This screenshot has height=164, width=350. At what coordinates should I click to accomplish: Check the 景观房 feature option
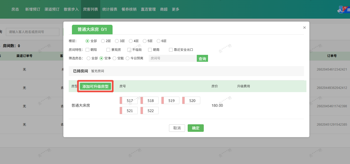click(108, 50)
